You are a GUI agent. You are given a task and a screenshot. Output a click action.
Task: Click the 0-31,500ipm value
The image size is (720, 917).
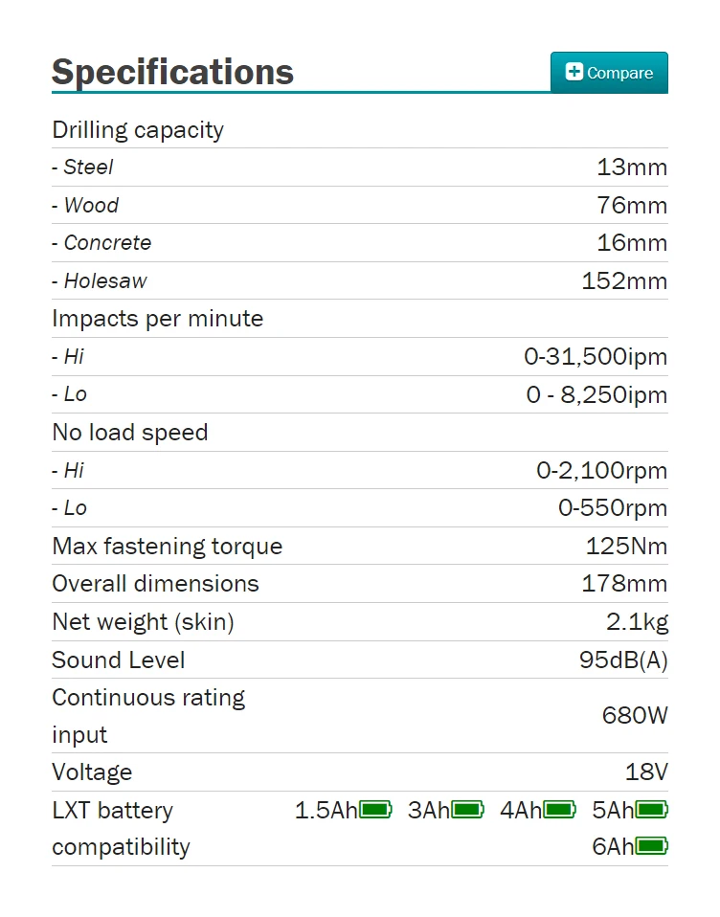(x=596, y=357)
